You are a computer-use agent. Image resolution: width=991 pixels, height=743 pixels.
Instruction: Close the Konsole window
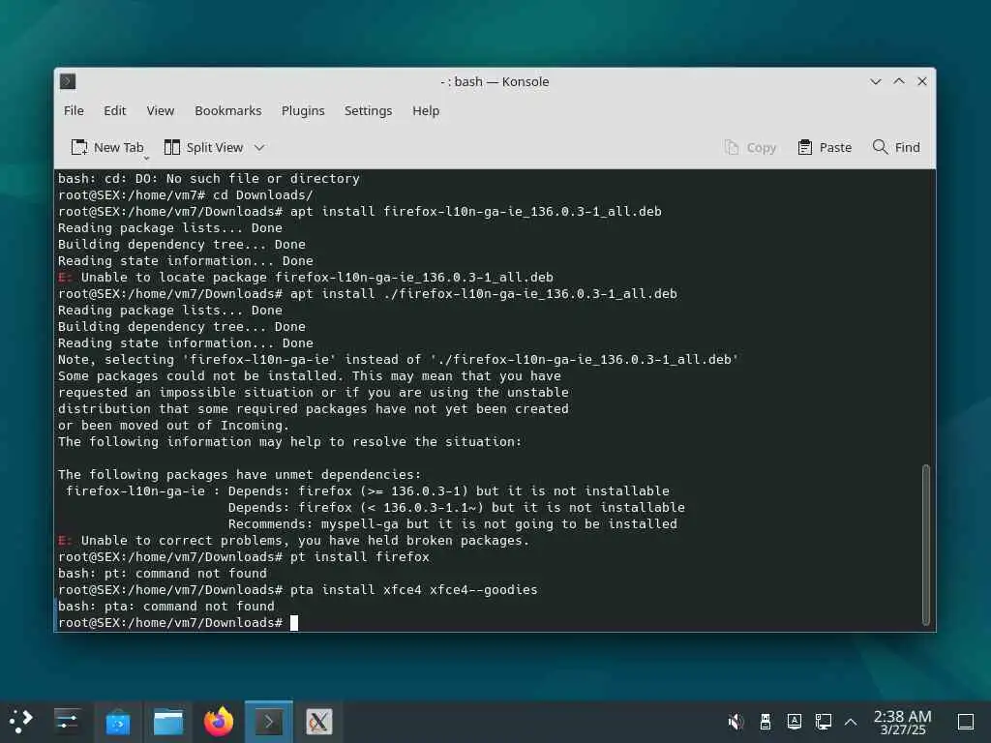coord(922,81)
